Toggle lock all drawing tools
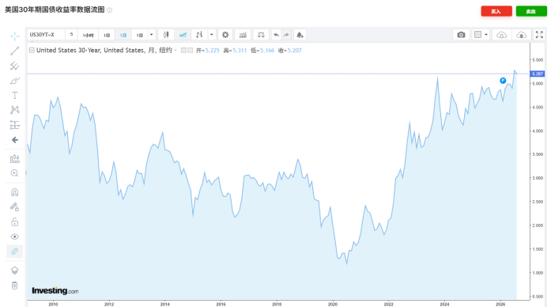The width and height of the screenshot is (551, 307). 15,222
